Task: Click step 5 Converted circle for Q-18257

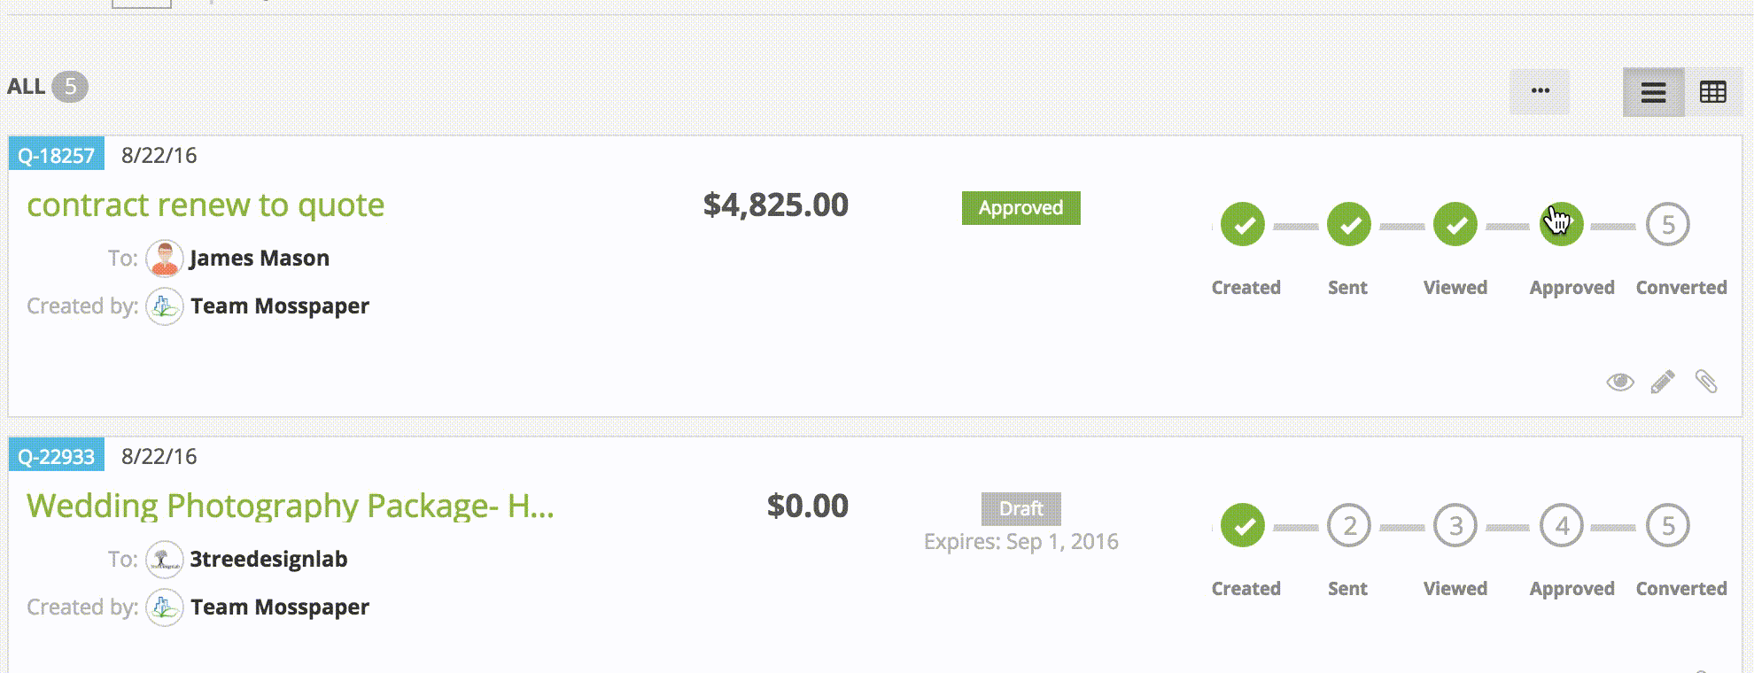Action: (x=1668, y=225)
